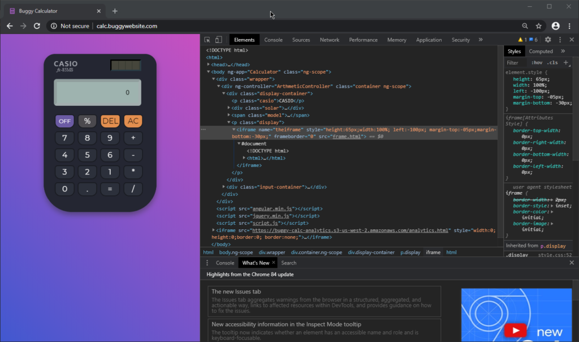Screen dimensions: 579x342
Task: Open the angular.min.js script link
Action: click(x=272, y=208)
